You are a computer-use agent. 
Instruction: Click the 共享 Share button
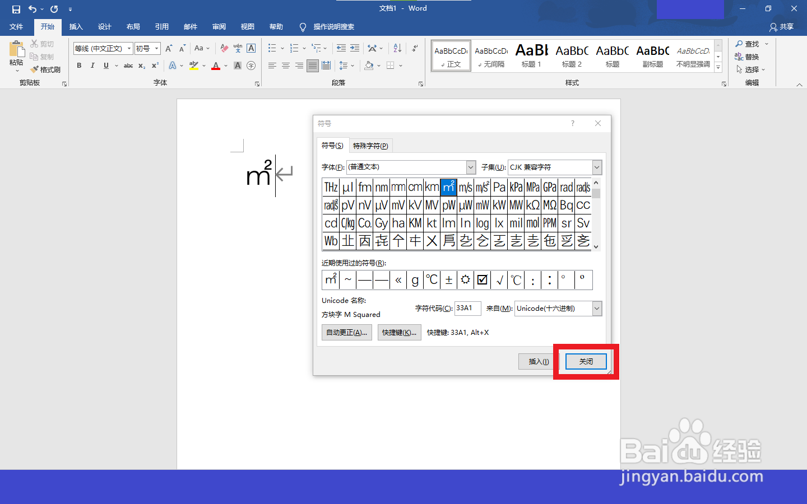tap(782, 27)
